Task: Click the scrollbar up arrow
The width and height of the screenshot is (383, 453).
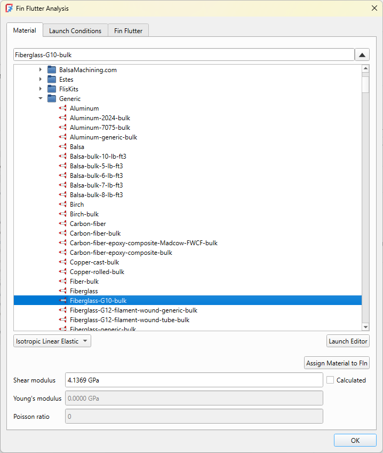Action: pyautogui.click(x=365, y=68)
